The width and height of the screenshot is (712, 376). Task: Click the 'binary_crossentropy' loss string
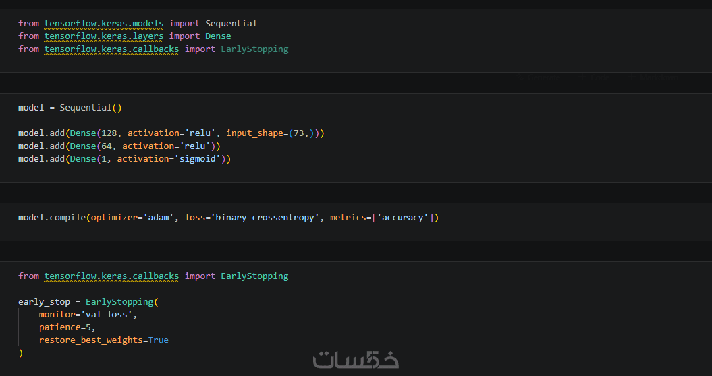coord(265,217)
